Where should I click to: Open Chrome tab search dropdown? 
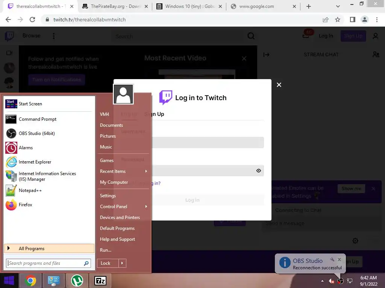coord(338,6)
